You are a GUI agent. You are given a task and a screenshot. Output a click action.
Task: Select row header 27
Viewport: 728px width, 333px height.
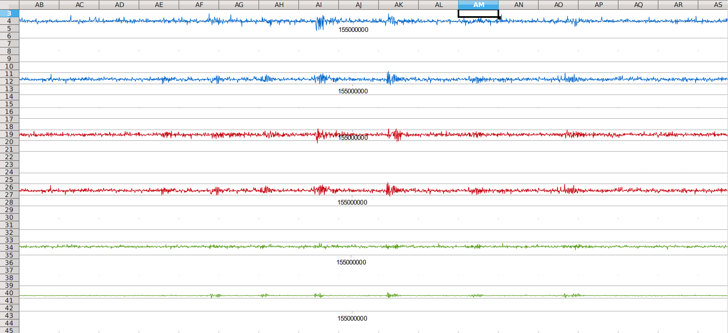(9, 194)
